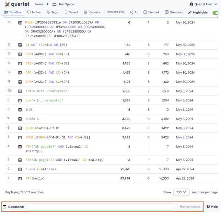The image size is (221, 212).
Task: Click the command icon on search row 15
Action: click(20, 45)
